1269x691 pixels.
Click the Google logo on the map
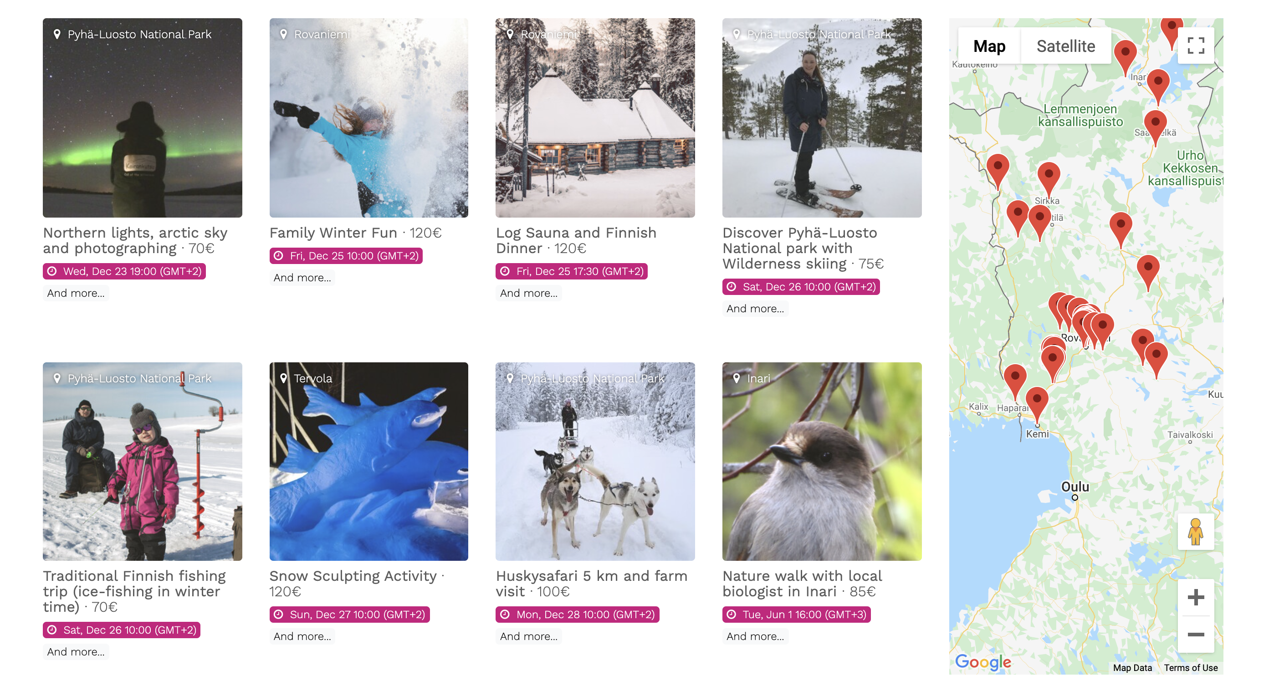point(983,662)
